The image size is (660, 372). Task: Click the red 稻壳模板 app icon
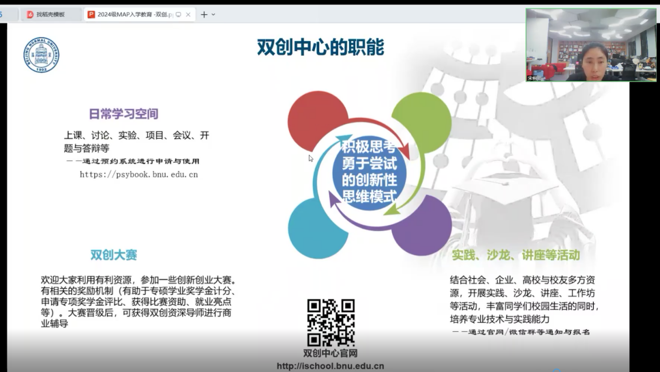pyautogui.click(x=30, y=14)
